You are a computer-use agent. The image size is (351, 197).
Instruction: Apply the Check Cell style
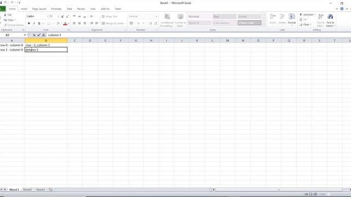coord(250,23)
